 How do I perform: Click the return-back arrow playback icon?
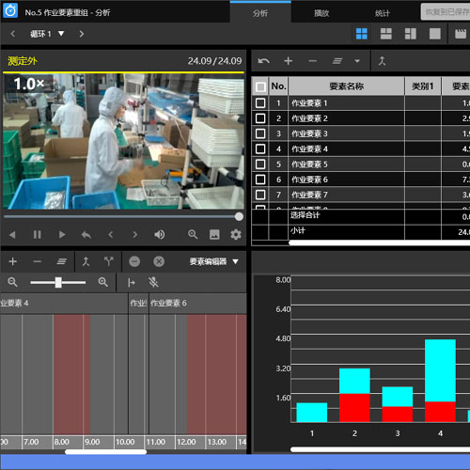tap(86, 234)
